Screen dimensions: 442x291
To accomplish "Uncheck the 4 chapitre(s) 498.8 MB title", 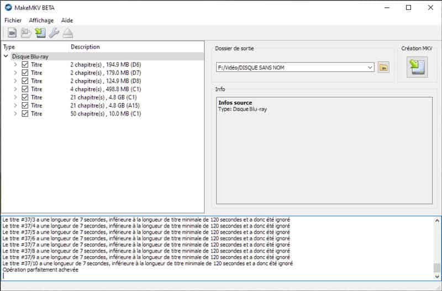I will (25, 89).
